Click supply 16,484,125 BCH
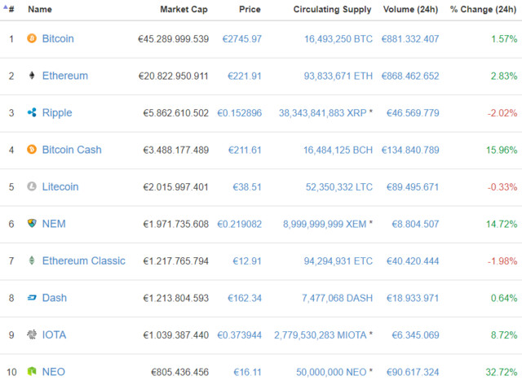The height and width of the screenshot is (389, 522). point(338,151)
